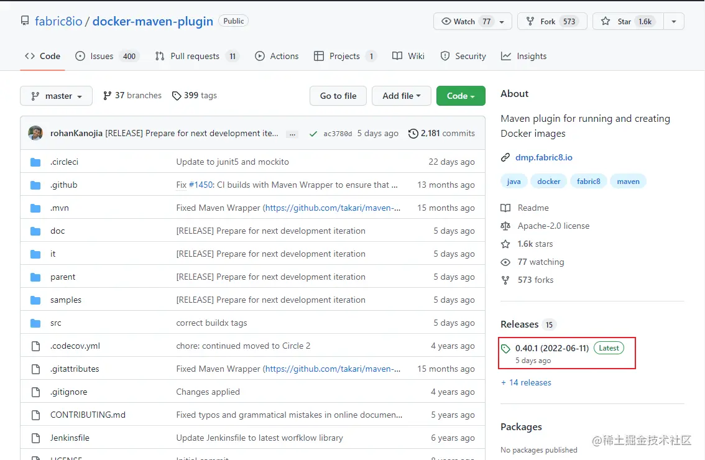
Task: Expand the Add file dropdown
Action: coord(402,96)
